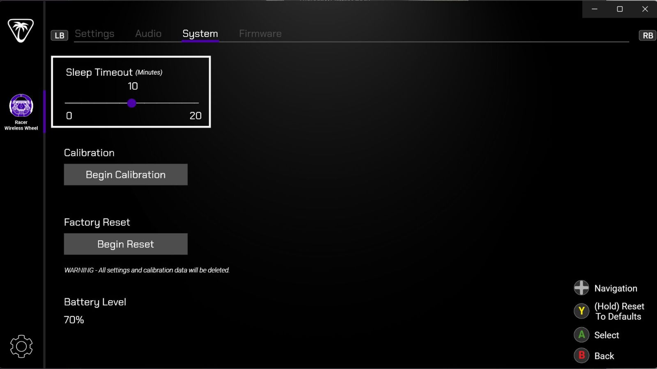657x369 pixels.
Task: Click the Select label
Action: tap(606, 335)
